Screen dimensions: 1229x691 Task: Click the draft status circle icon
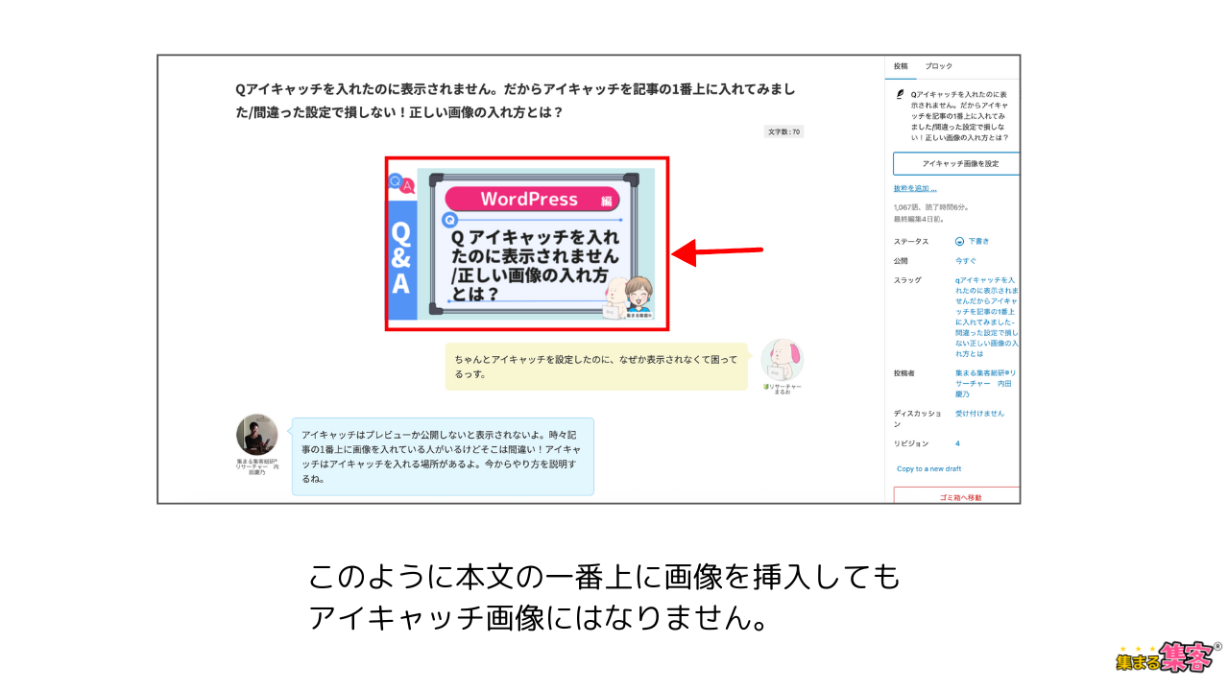(x=959, y=241)
